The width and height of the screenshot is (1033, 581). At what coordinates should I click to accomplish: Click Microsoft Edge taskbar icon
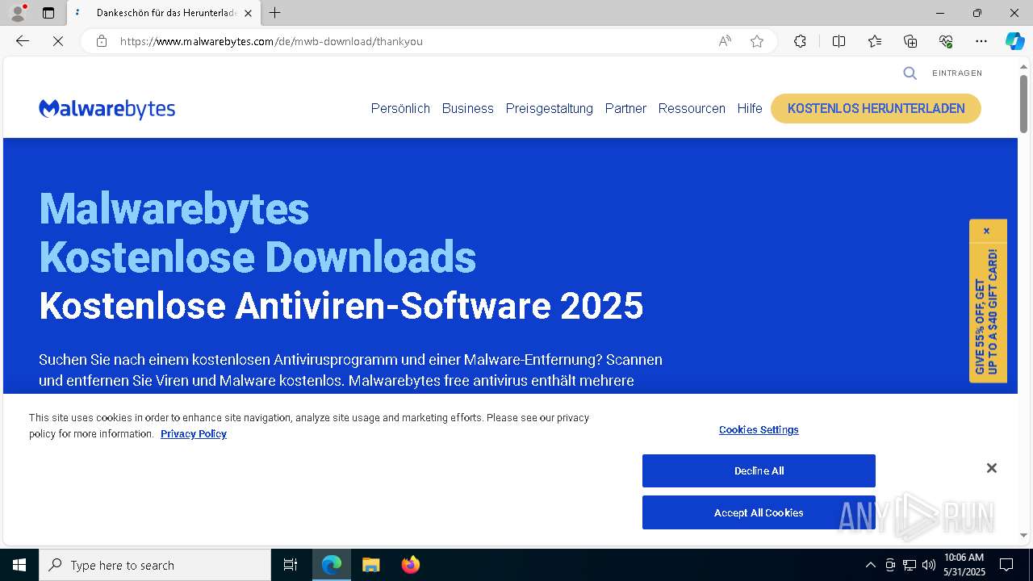coord(332,565)
